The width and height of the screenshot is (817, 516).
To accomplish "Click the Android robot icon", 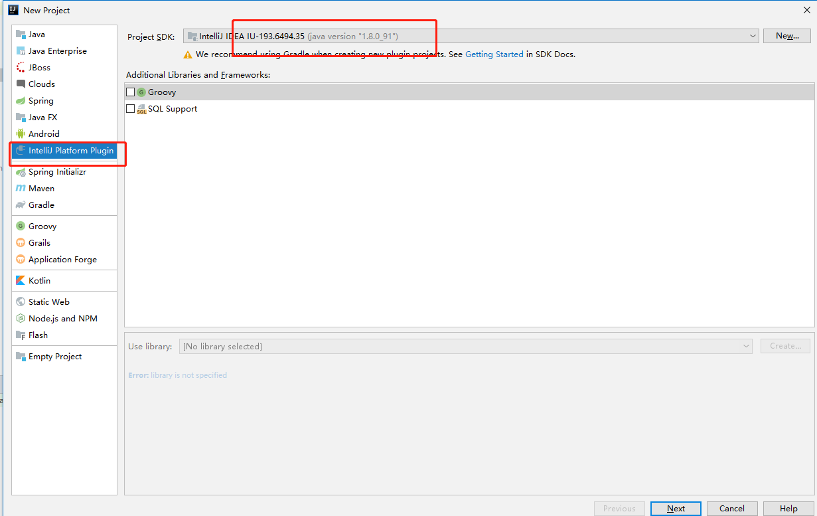I will click(21, 134).
